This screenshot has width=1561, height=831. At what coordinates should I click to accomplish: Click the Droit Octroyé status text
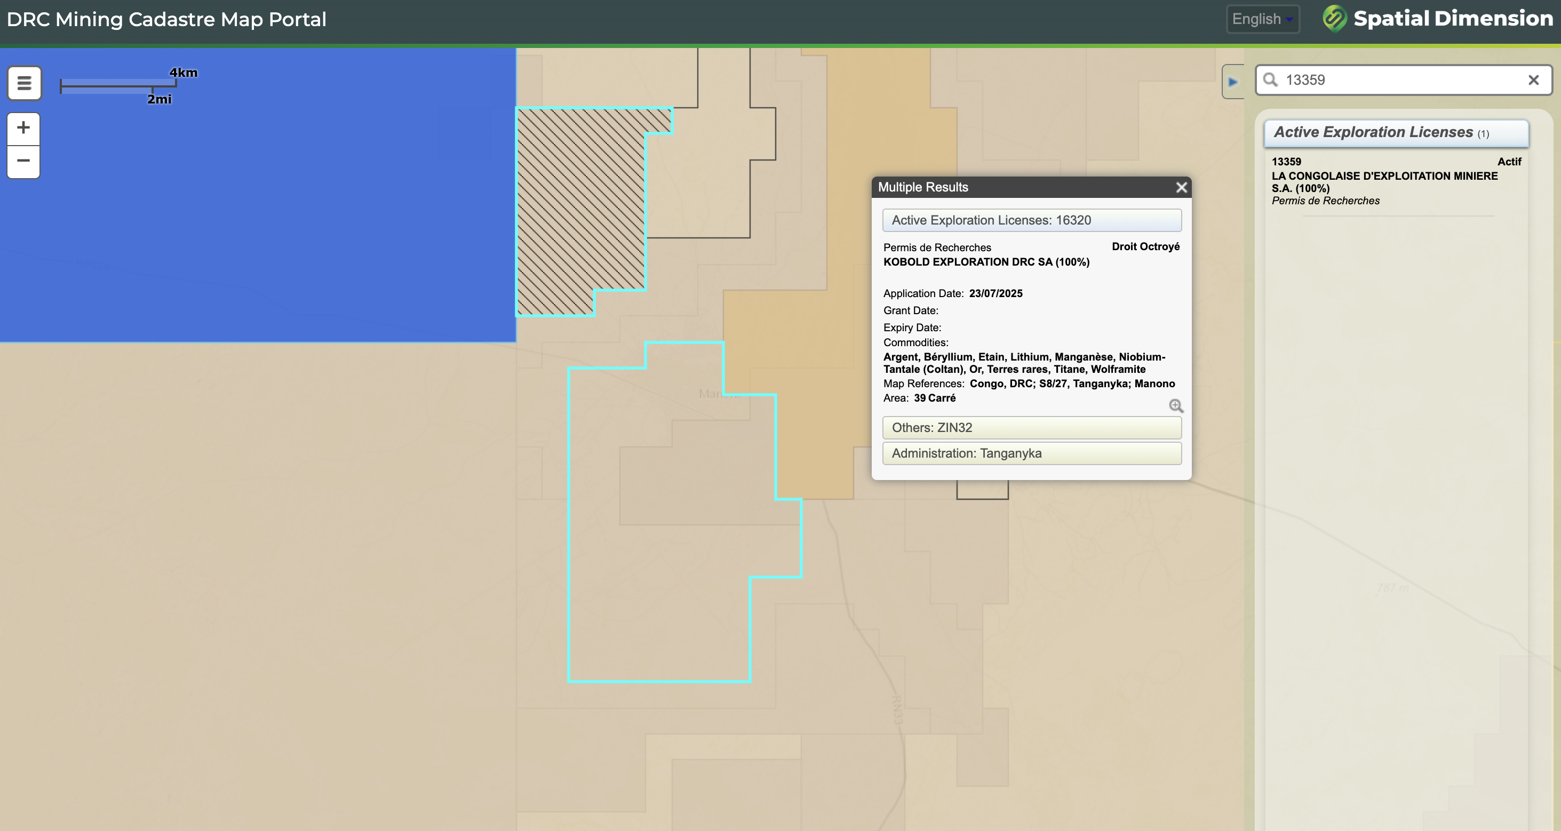coord(1145,246)
